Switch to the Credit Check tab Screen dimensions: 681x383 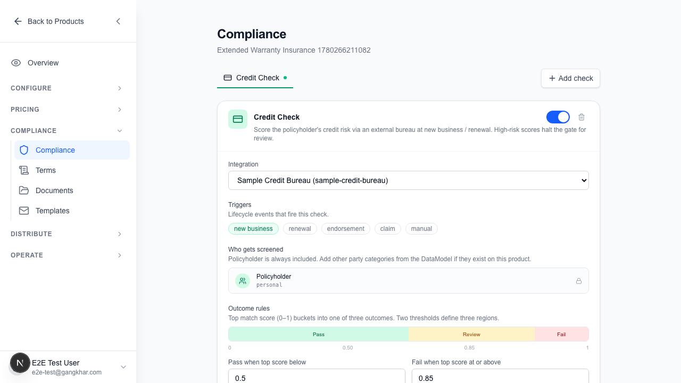pos(255,78)
